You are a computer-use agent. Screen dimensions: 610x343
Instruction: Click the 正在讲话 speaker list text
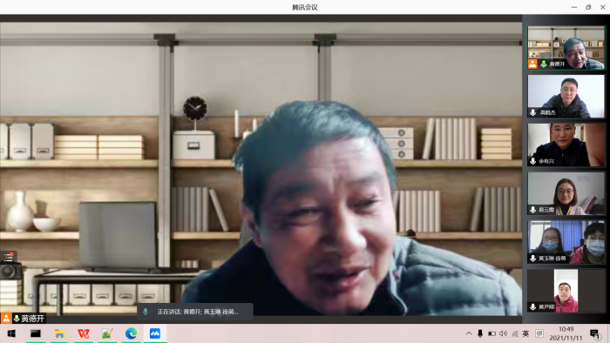click(198, 312)
